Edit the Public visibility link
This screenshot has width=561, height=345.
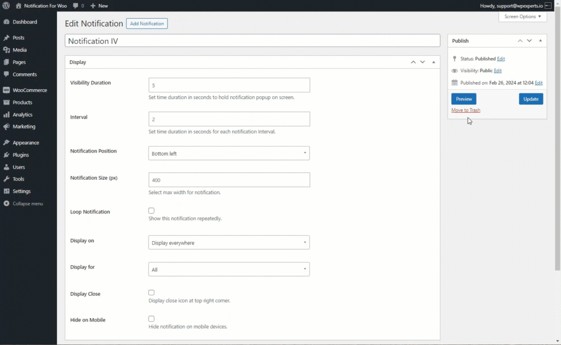(497, 71)
